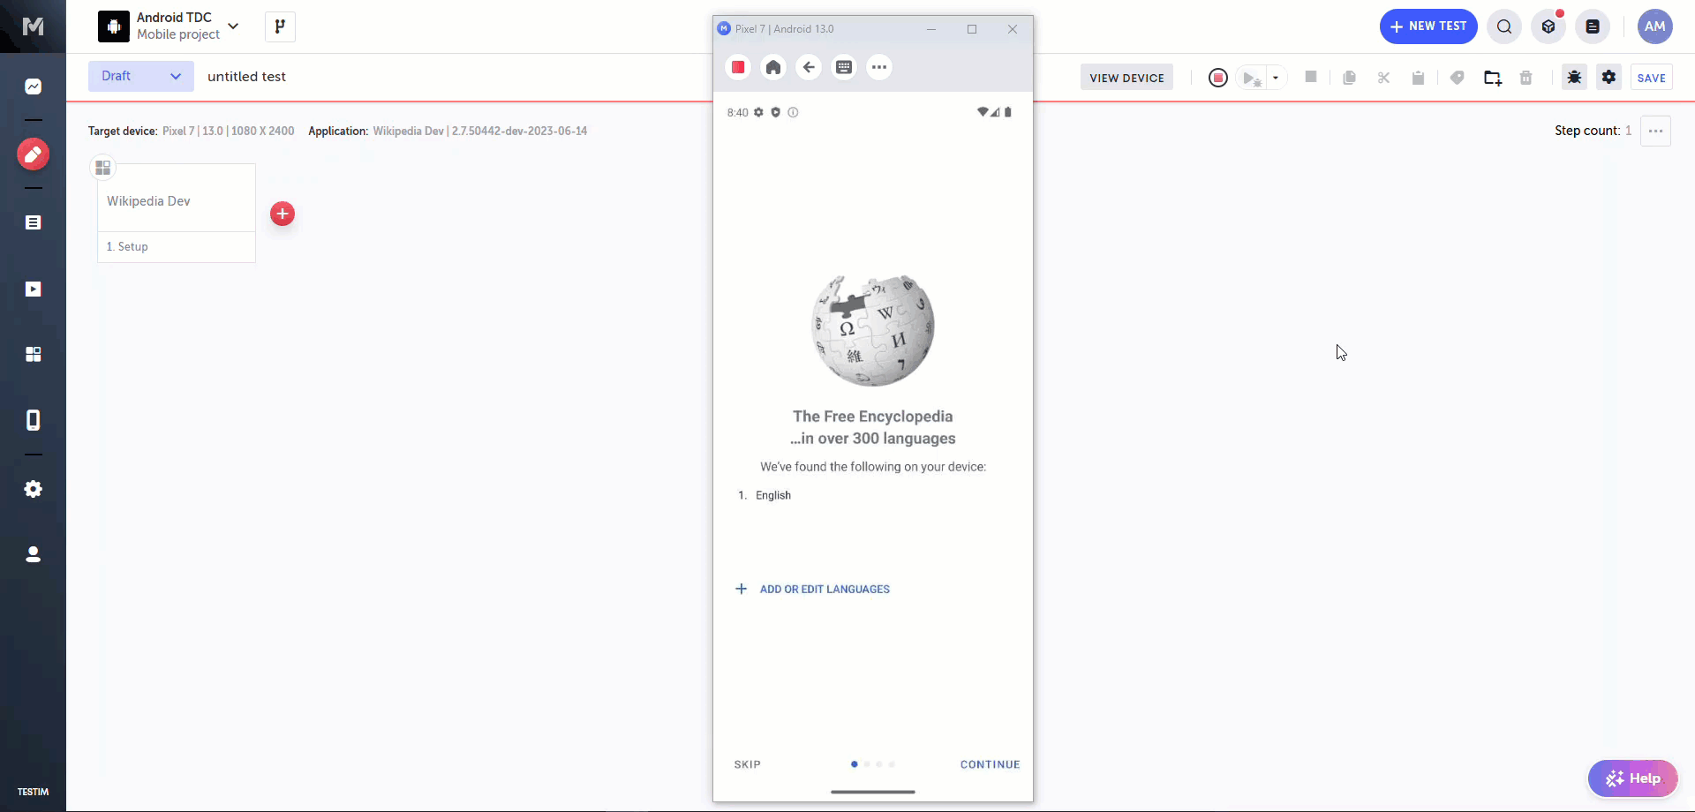Close the Pixel 7 device window

1013,29
